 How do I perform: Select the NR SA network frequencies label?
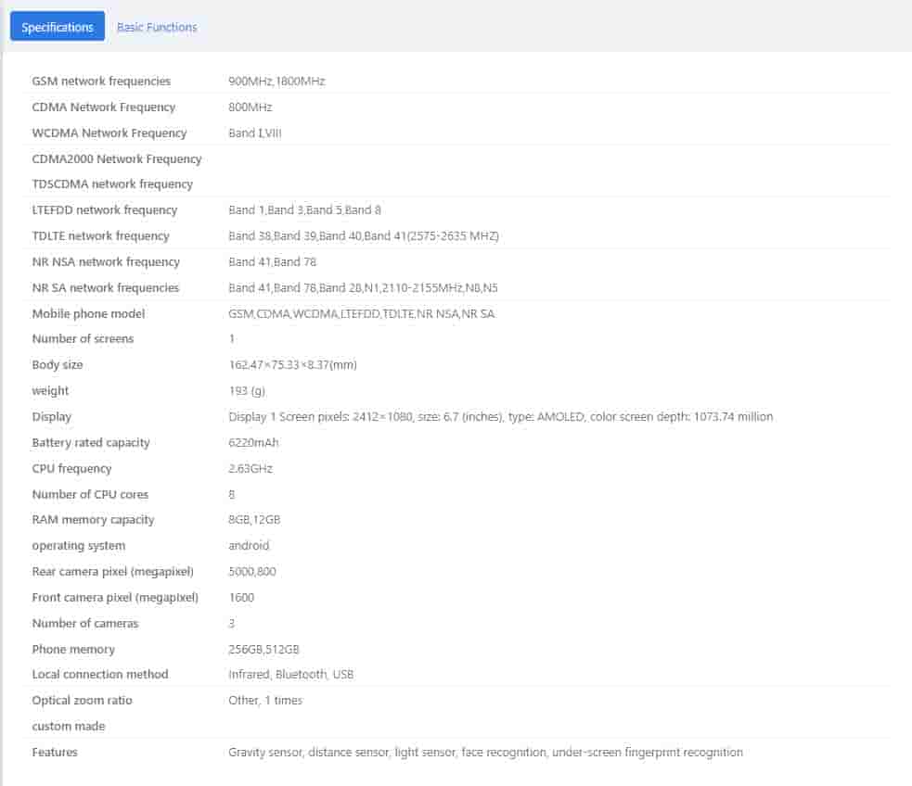[x=105, y=288]
